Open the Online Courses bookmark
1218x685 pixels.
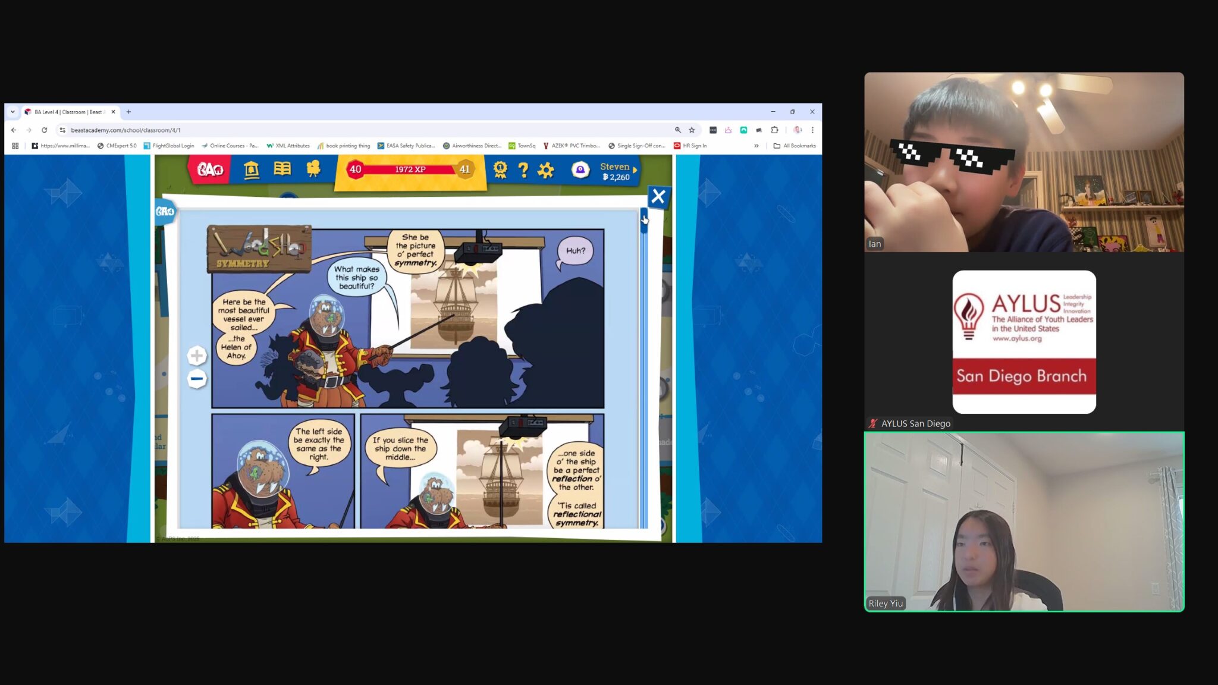tap(230, 146)
